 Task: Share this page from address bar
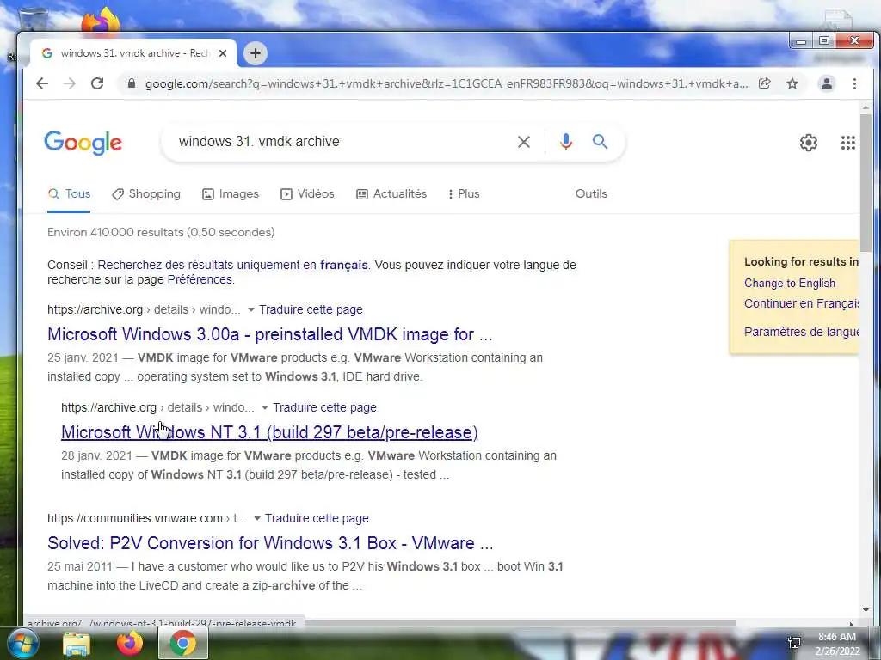pos(764,83)
